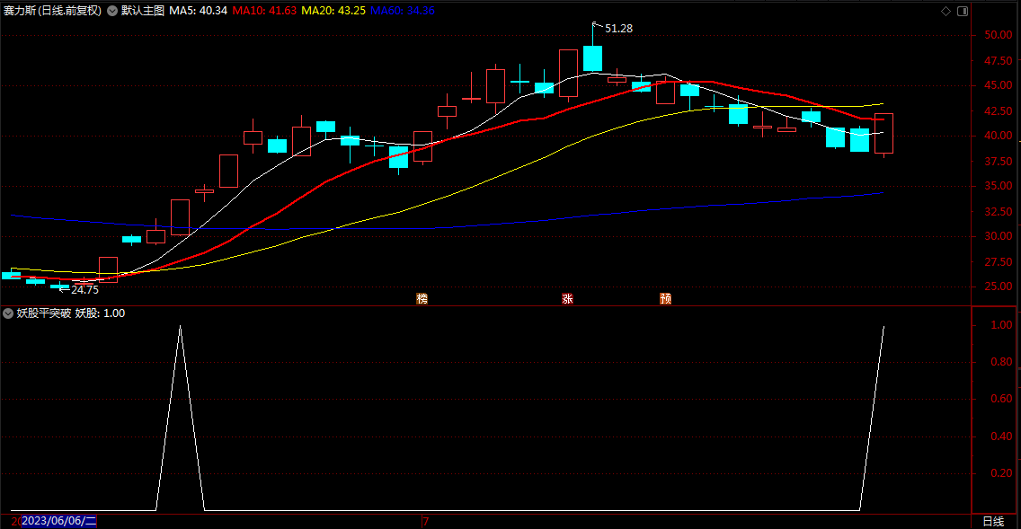Click the 0.20 sub-chart axis label
The height and width of the screenshot is (529, 1021).
(1001, 473)
